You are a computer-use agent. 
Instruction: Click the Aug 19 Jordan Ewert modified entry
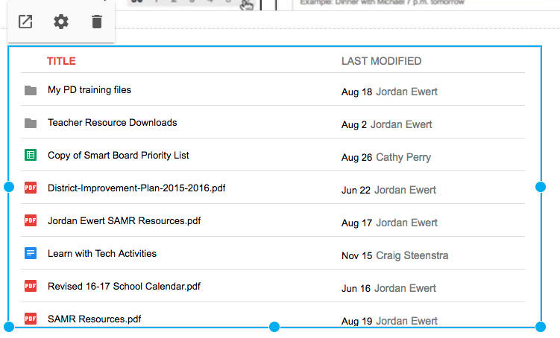389,321
